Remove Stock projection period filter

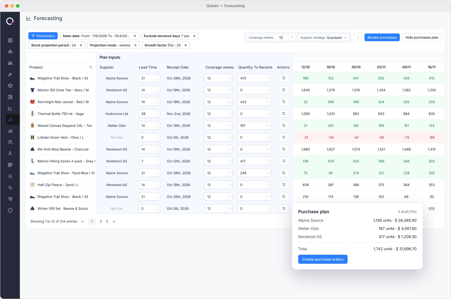pos(81,45)
